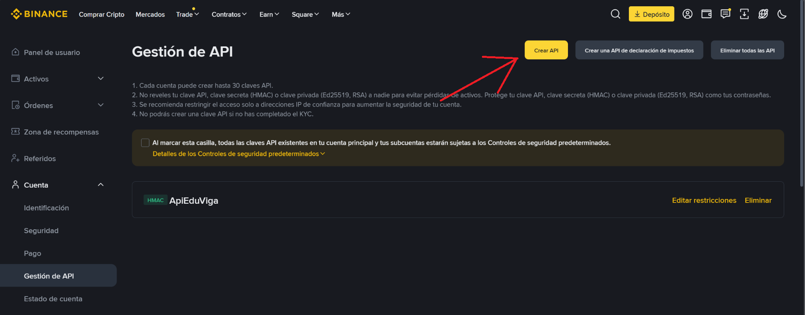
Task: Open the search magnifier icon
Action: (x=615, y=14)
